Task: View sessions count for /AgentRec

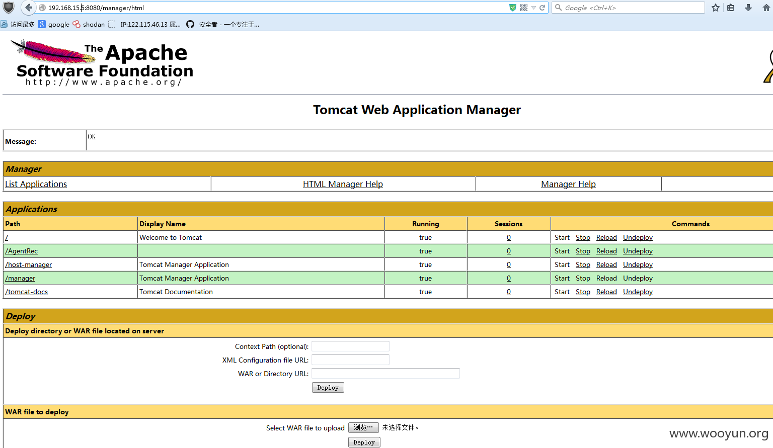Action: [509, 251]
